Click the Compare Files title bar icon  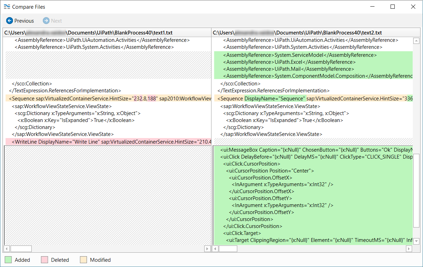[7, 7]
